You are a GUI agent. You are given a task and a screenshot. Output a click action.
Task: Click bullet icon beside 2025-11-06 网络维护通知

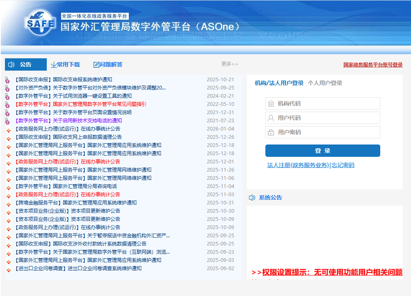click(x=9, y=180)
